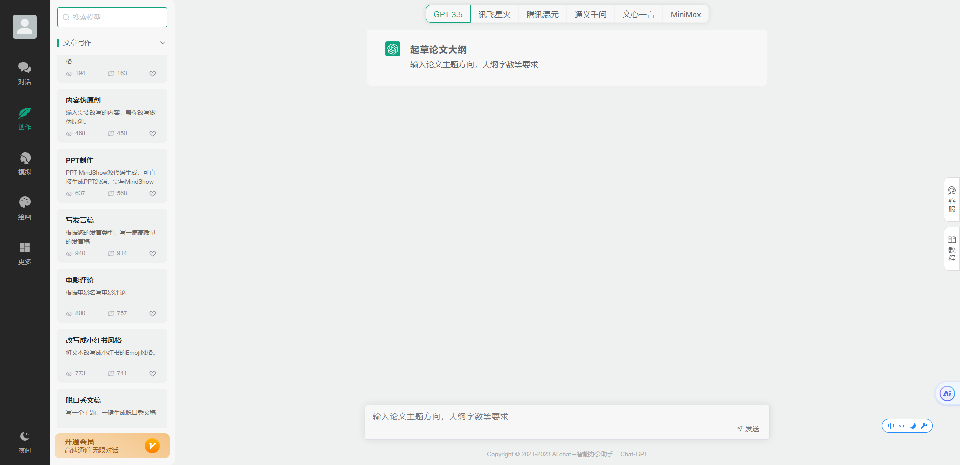The image size is (960, 465).
Task: Open the 写发言稿 template
Action: click(112, 236)
